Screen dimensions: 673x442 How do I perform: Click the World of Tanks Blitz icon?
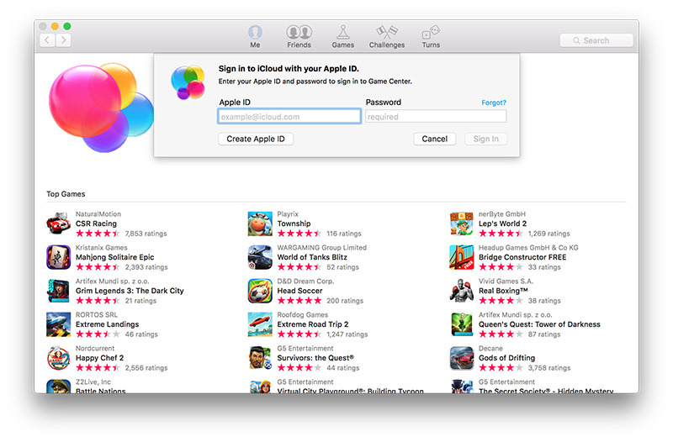click(x=260, y=257)
